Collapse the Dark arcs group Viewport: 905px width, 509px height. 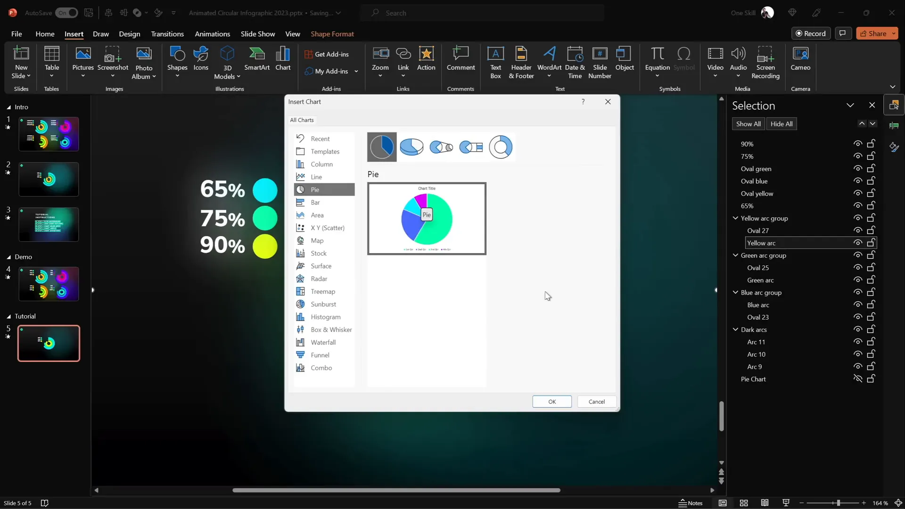pyautogui.click(x=735, y=329)
